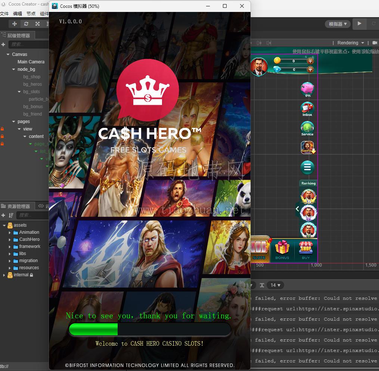This screenshot has height=371, width=379.
Task: Click the Cocos simulator window icon
Action: pos(55,6)
